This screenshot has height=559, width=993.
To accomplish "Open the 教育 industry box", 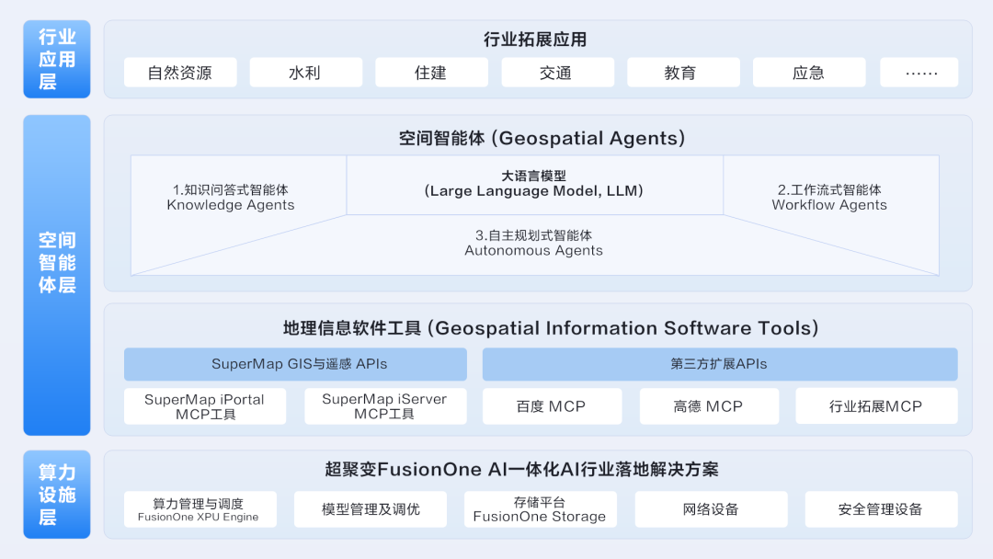I will point(682,73).
